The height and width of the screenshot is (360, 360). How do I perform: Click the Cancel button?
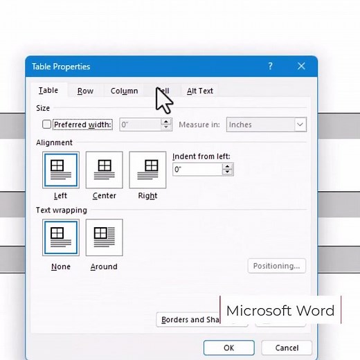click(x=287, y=348)
